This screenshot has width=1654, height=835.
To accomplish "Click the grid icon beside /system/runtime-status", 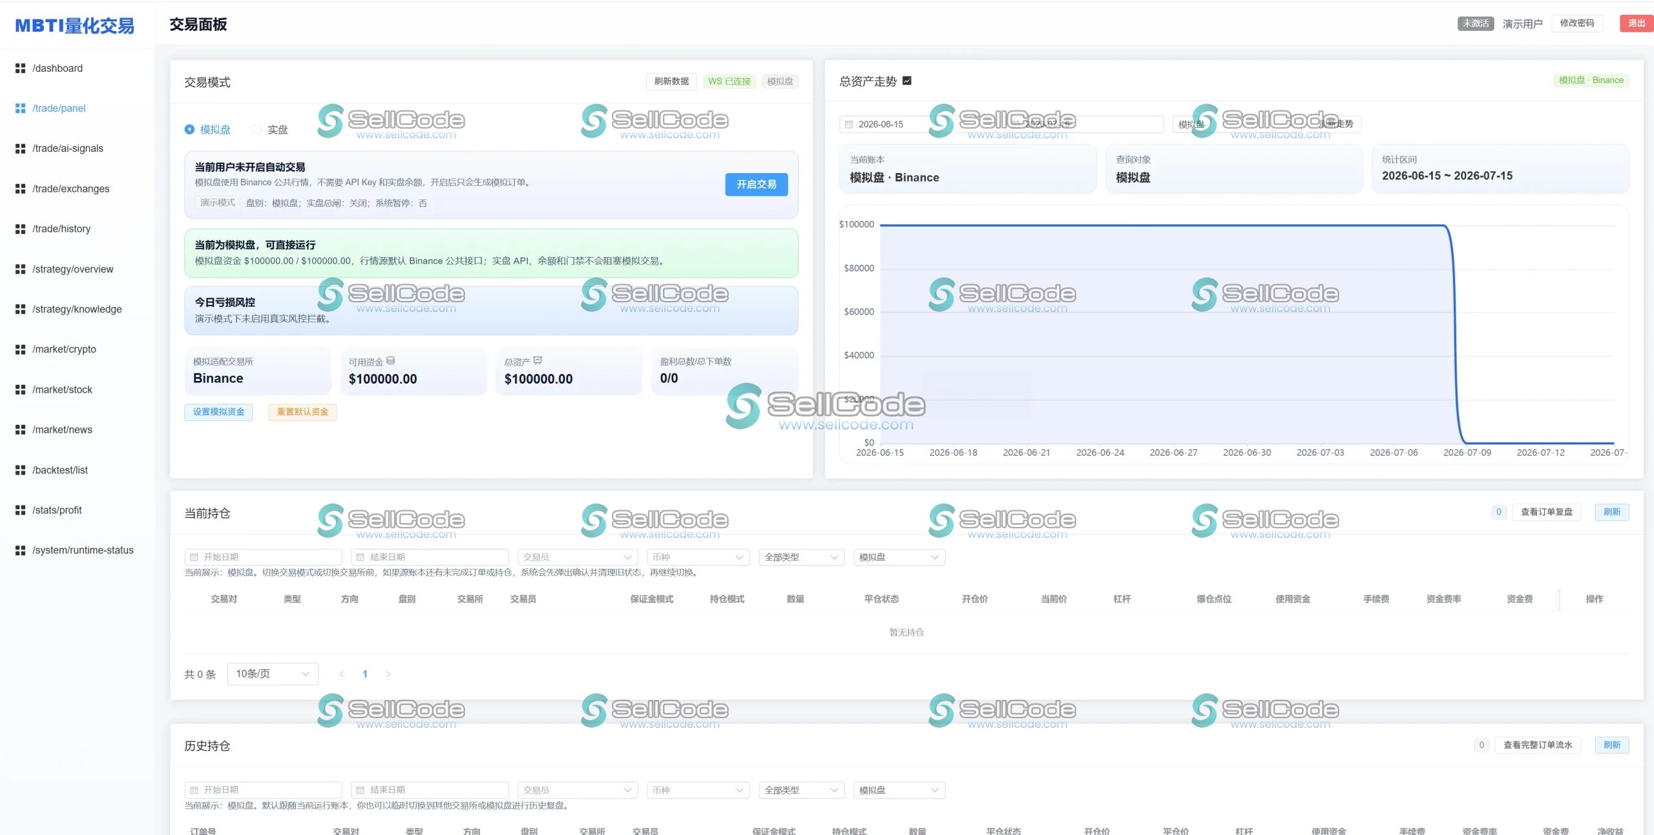I will point(20,550).
